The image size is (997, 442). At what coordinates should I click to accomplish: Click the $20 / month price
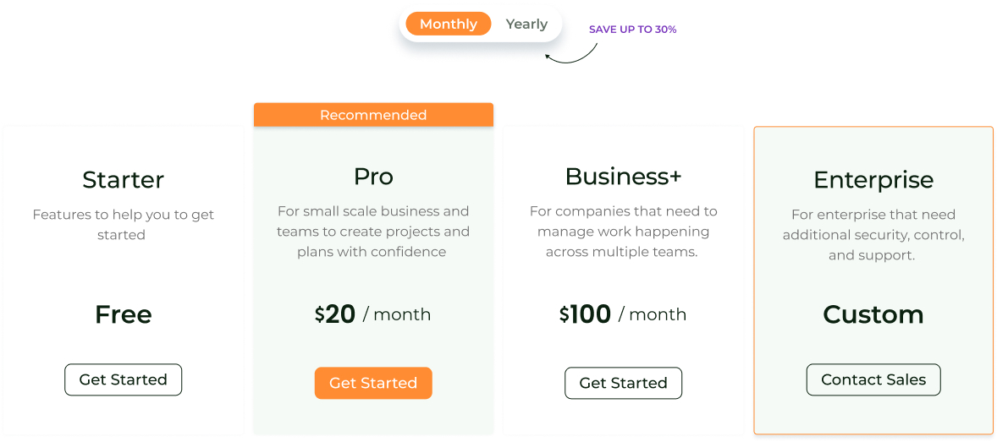coord(372,314)
